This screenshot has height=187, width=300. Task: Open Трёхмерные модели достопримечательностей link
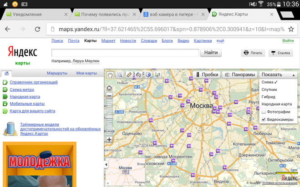pyautogui.click(x=61, y=129)
